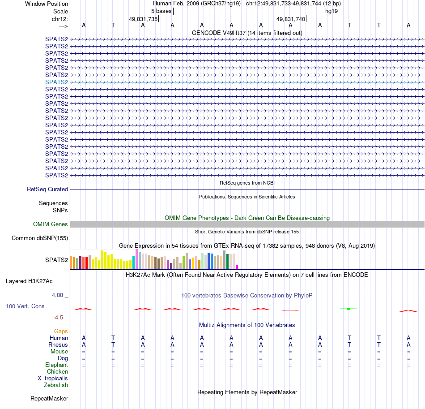This screenshot has height=409, width=425.
Task: Open Repeating Elements by RepeatMasker title
Action: (x=247, y=392)
